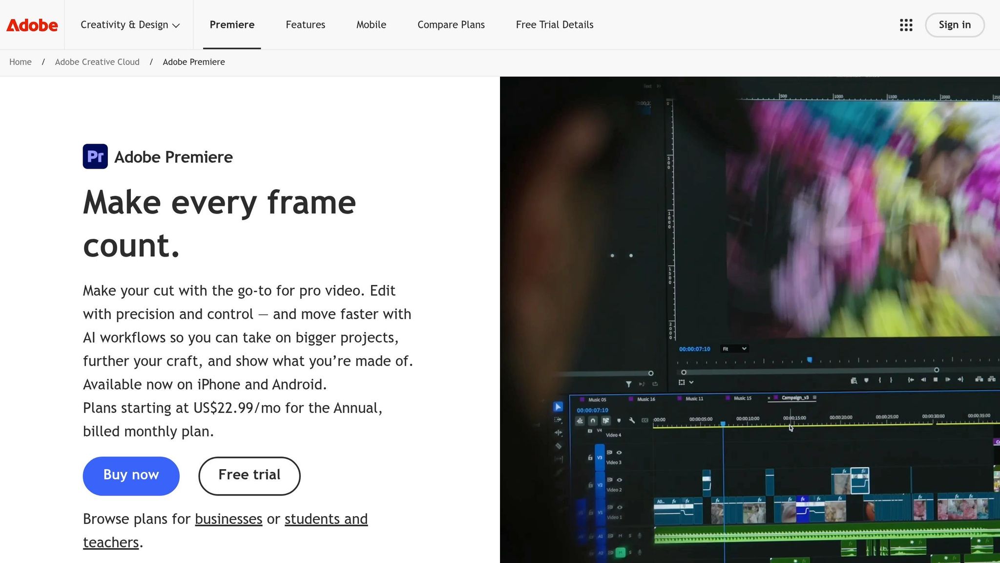Image resolution: width=1000 pixels, height=563 pixels.
Task: Click the "Available now on iPhone and Android." text
Action: [x=205, y=385]
